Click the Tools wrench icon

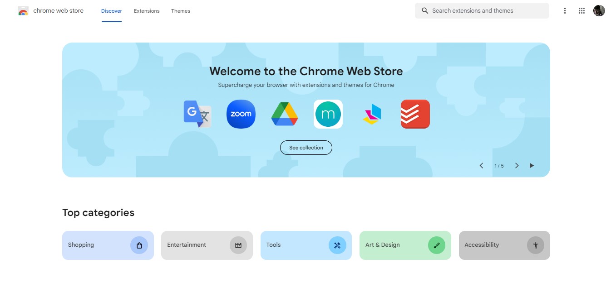(x=337, y=245)
